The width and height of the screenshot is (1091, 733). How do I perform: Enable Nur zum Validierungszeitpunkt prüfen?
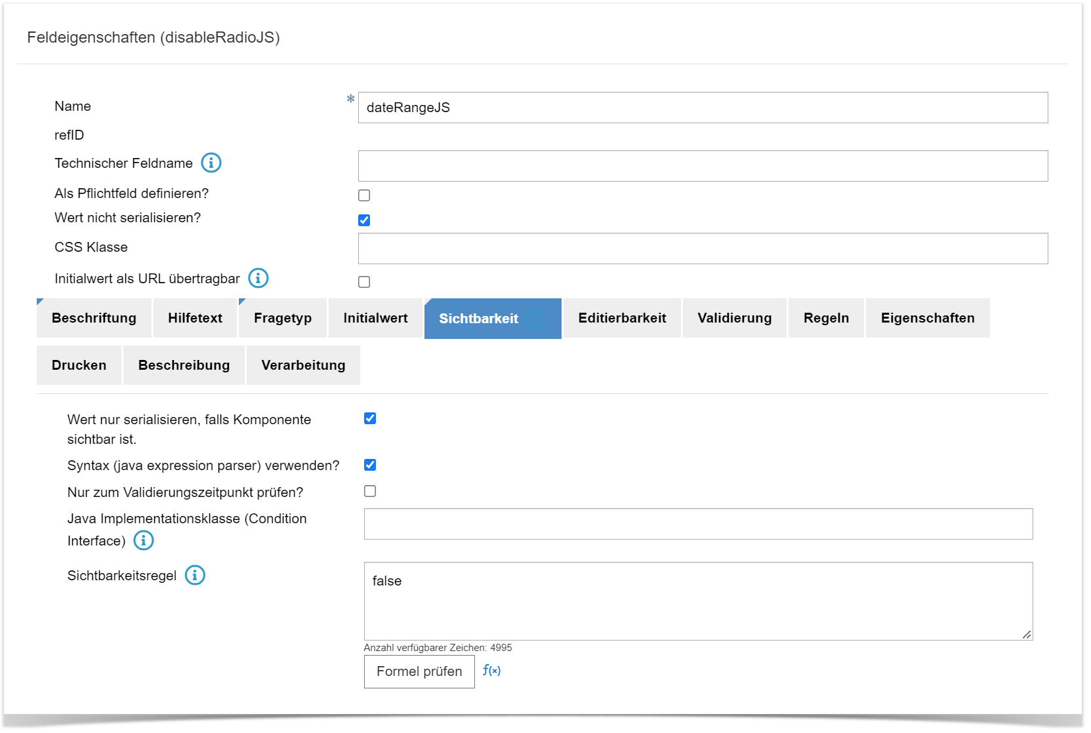click(x=370, y=490)
